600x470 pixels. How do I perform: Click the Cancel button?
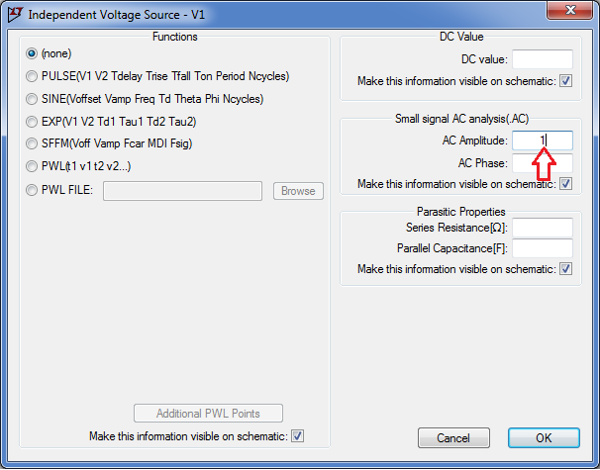tap(453, 438)
